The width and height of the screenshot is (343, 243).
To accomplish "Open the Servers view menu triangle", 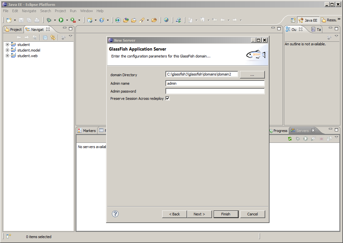I will (x=336, y=137).
